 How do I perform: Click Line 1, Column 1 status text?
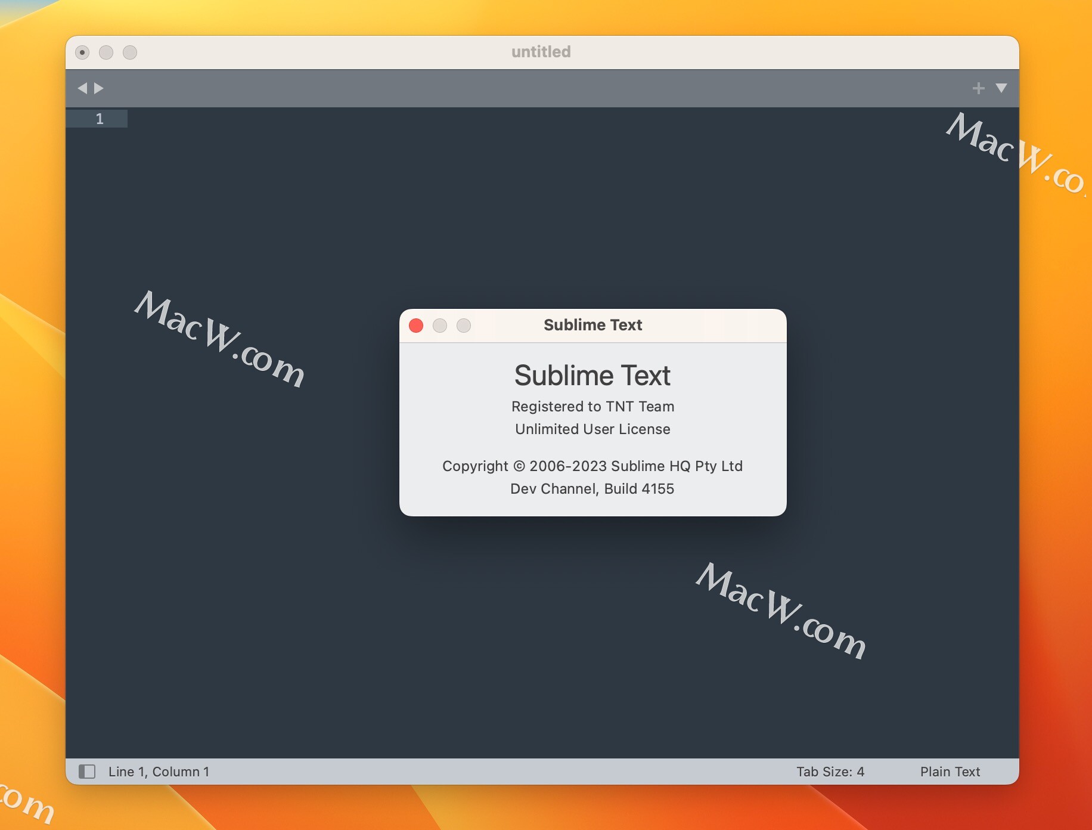pos(159,772)
